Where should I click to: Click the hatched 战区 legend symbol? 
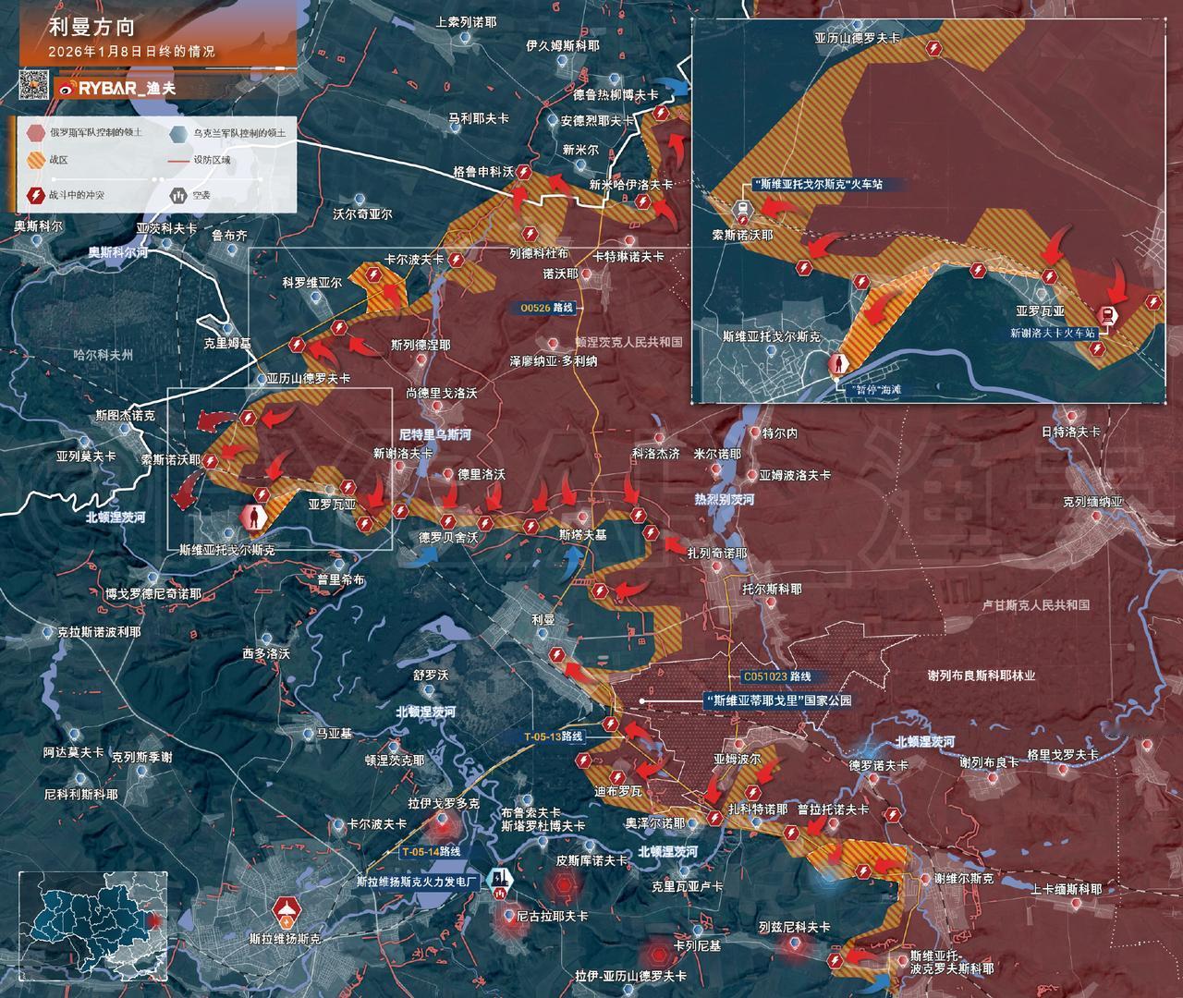click(x=34, y=160)
